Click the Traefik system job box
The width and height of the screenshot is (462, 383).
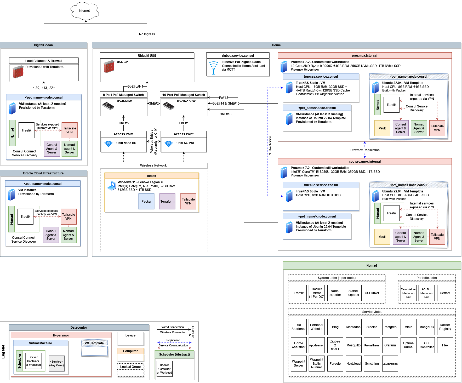299,293
